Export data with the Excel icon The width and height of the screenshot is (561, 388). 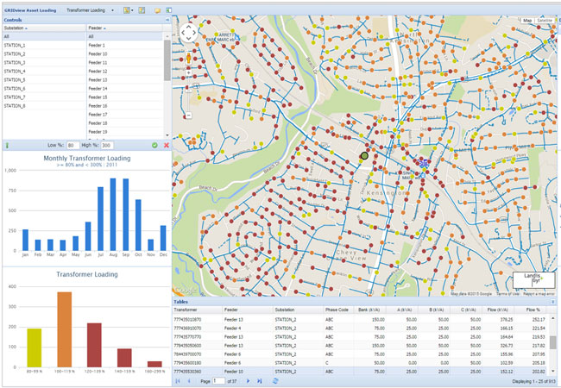(x=168, y=10)
